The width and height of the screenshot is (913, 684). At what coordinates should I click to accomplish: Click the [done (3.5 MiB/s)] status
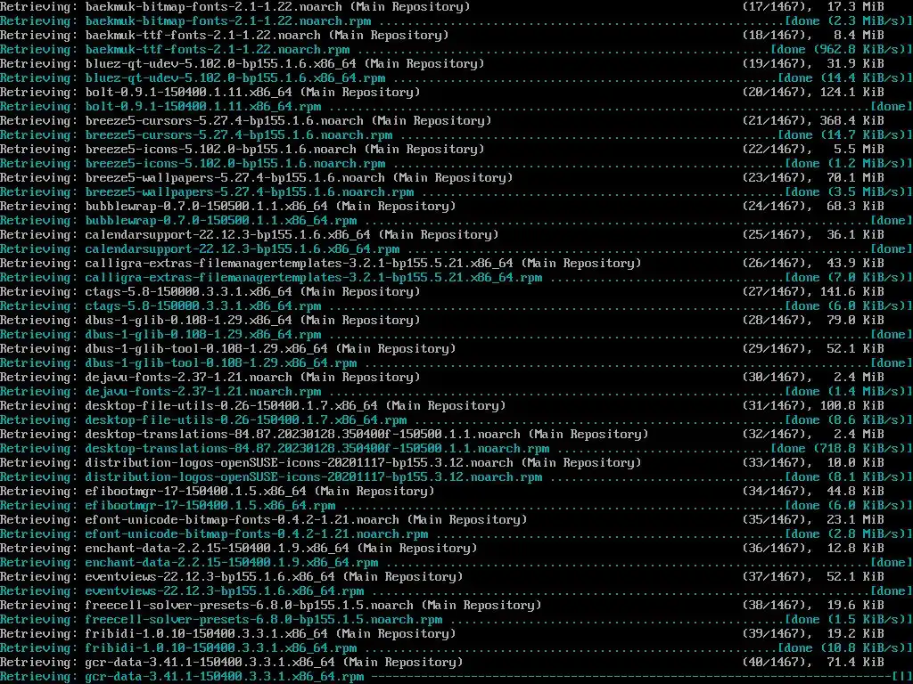tap(849, 192)
